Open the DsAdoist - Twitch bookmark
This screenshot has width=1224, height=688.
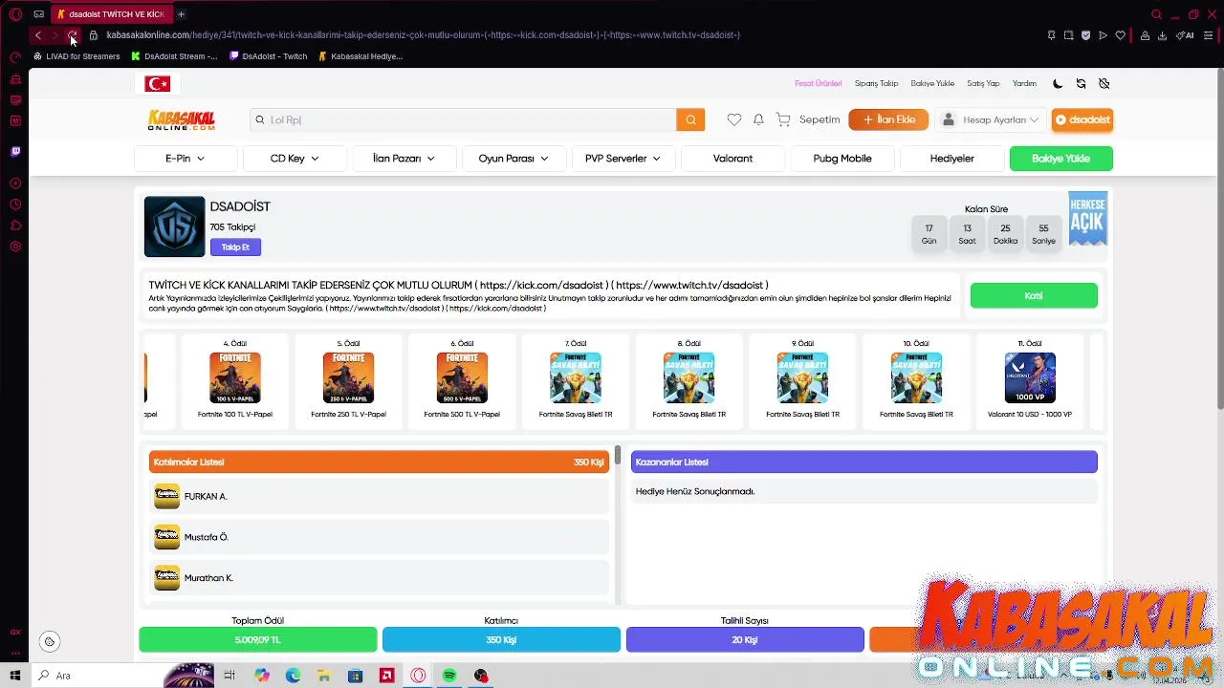[x=269, y=56]
